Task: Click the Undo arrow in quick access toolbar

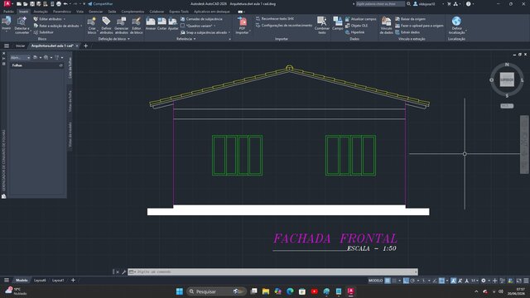Action: tap(65, 3)
